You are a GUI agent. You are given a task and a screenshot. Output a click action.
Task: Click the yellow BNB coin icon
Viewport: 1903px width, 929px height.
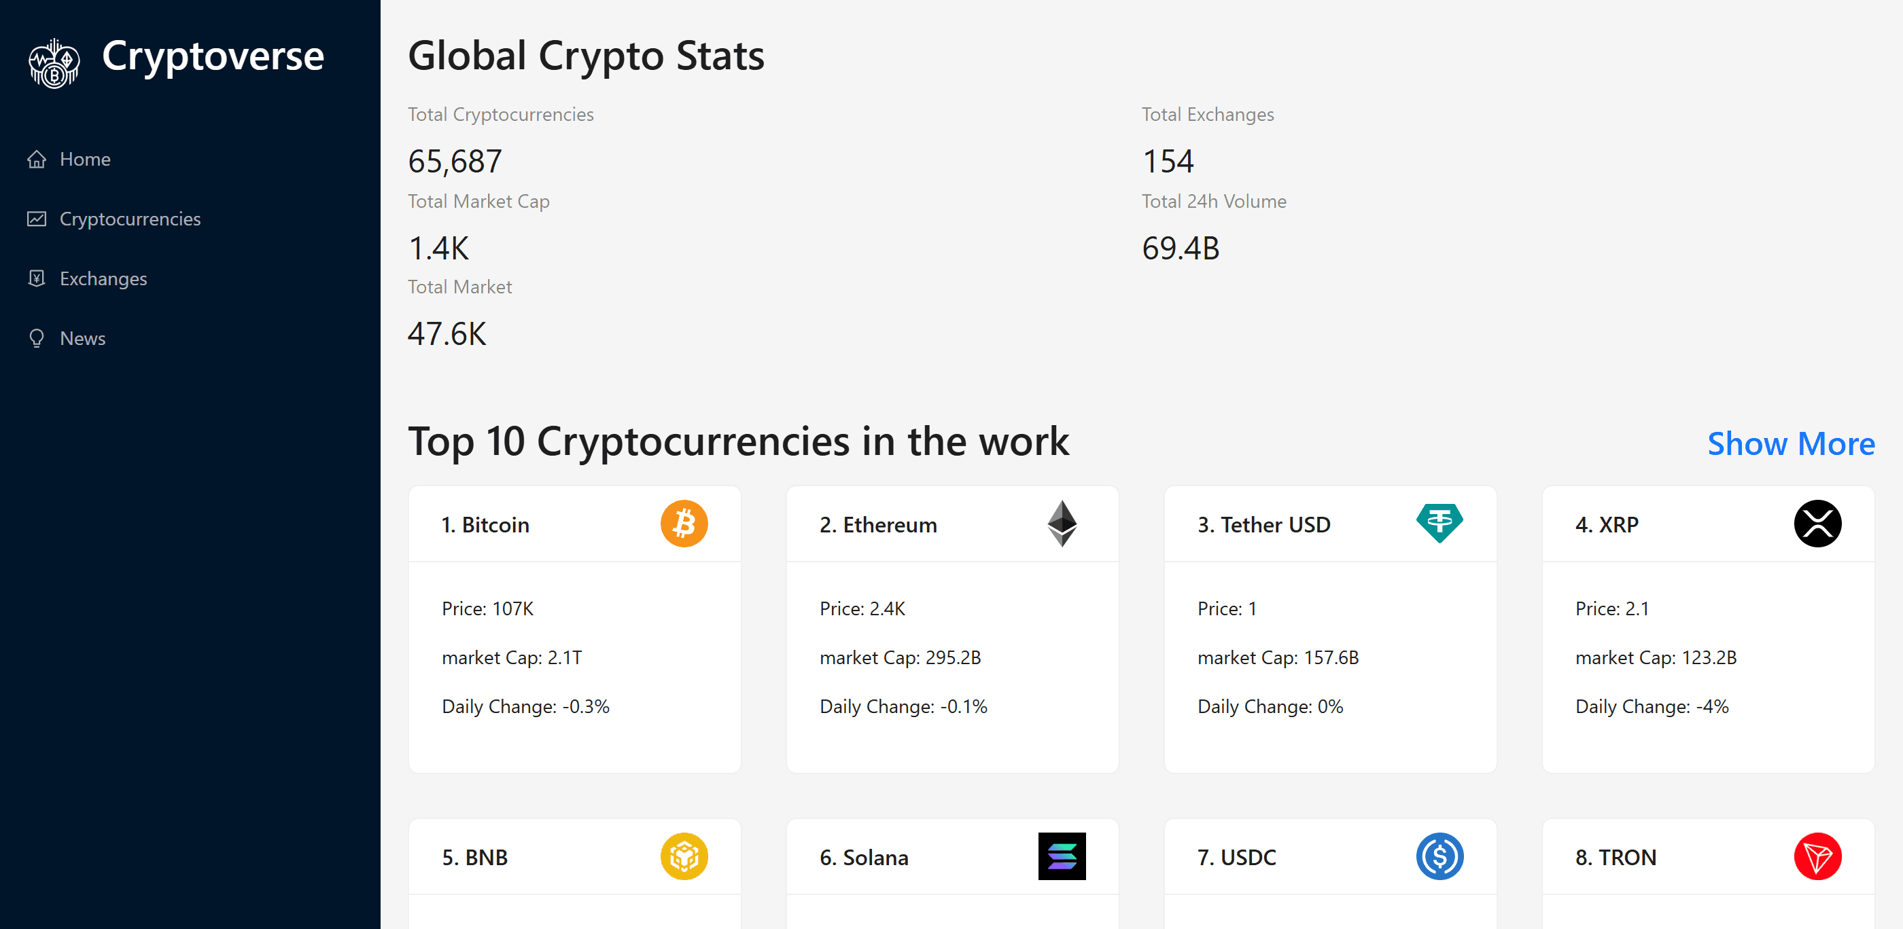pos(684,856)
